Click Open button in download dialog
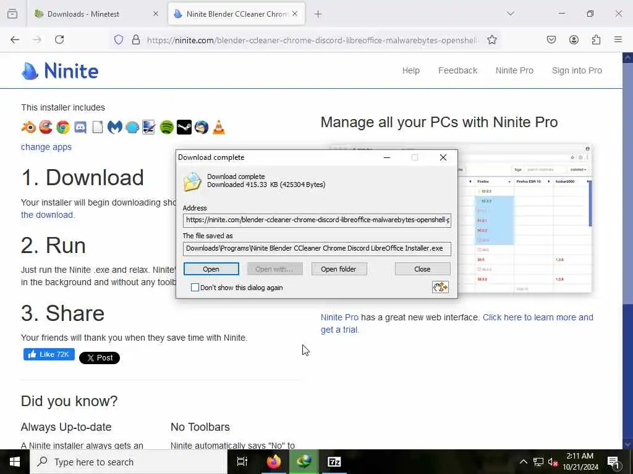This screenshot has width=633, height=474. 211,269
